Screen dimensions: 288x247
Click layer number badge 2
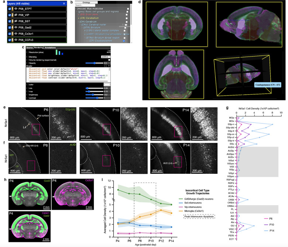point(13,15)
